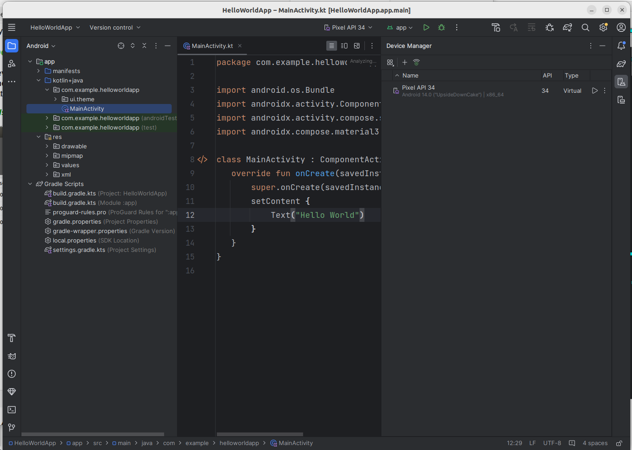Switch editor to Design view
This screenshot has height=450, width=632.
tap(357, 46)
